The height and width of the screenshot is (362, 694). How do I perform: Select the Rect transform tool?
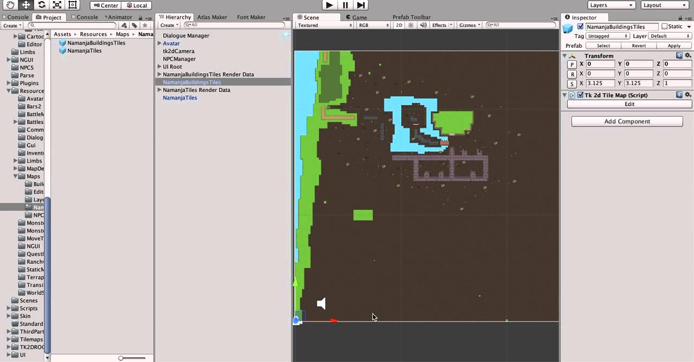73,5
